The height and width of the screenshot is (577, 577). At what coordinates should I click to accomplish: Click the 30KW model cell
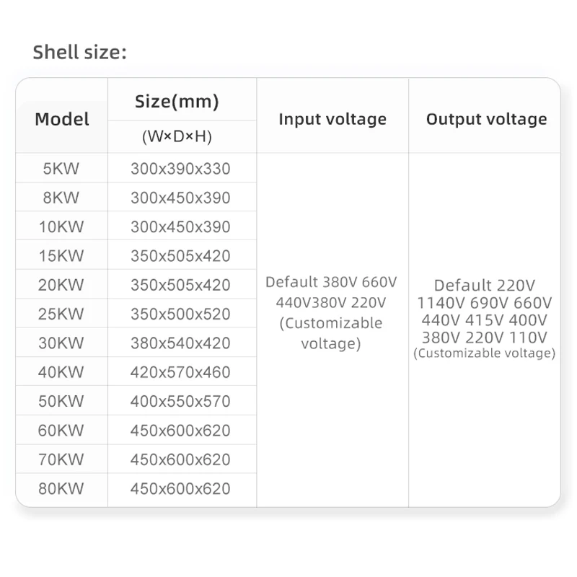61,343
